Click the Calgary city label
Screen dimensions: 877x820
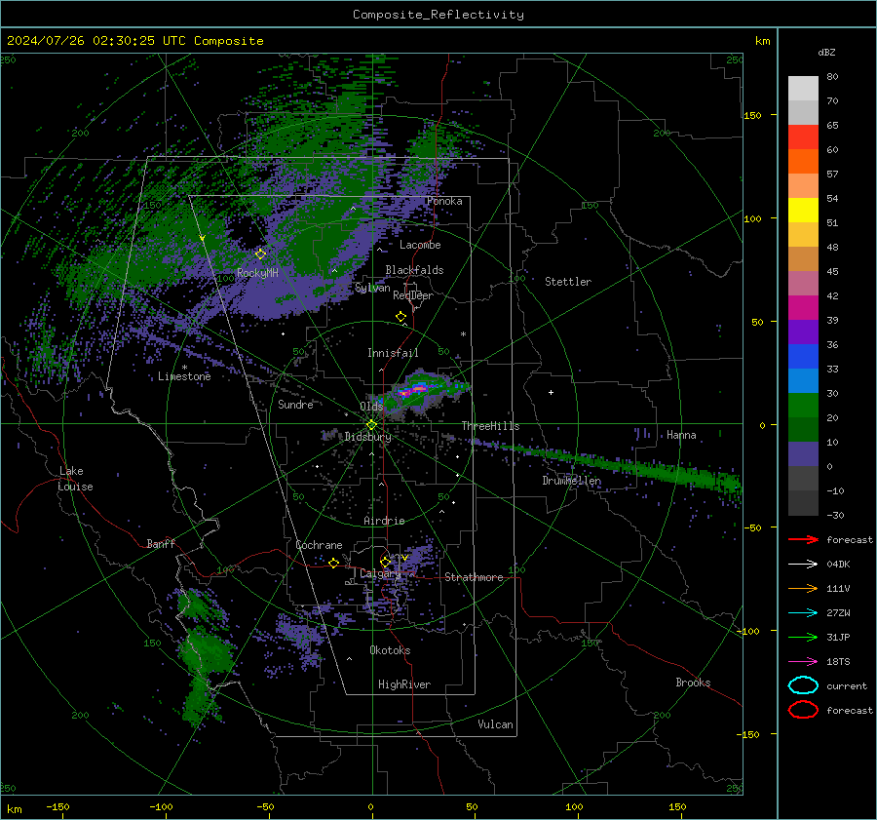[x=380, y=573]
